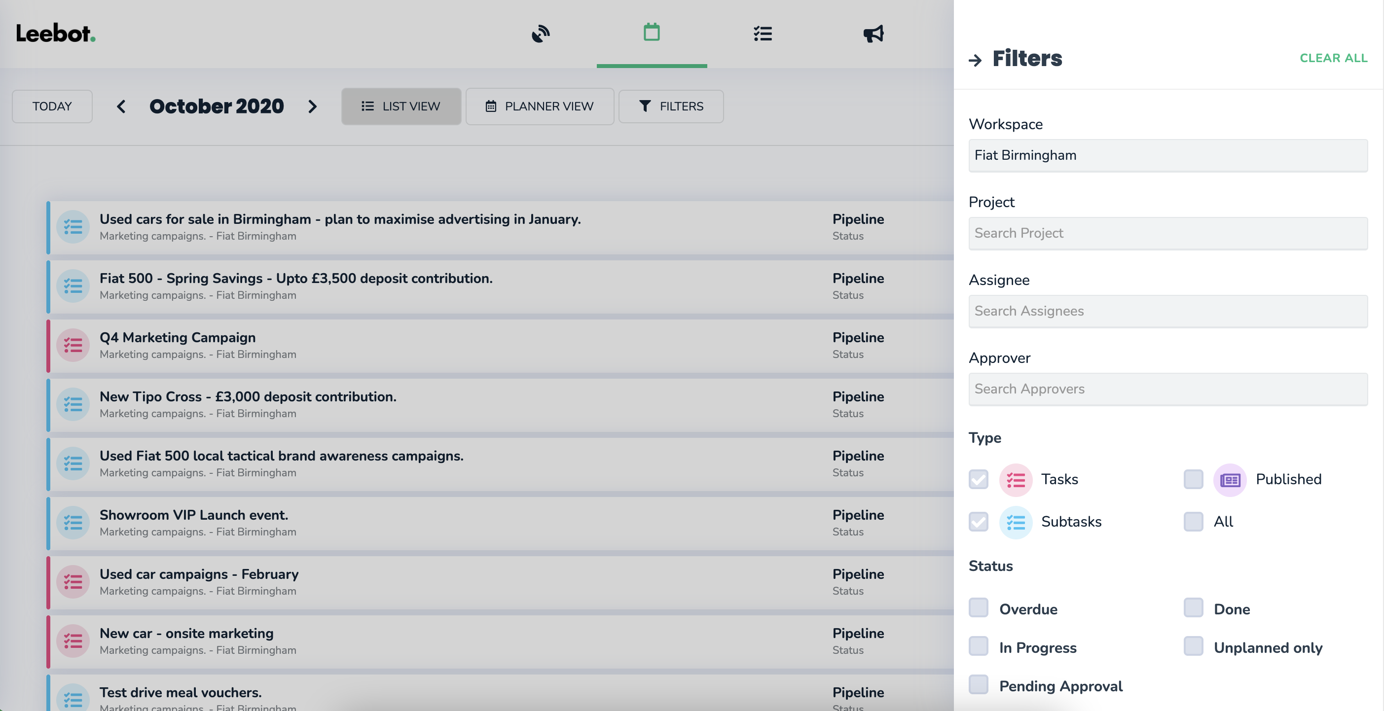
Task: Click Q4 Marketing Campaign pink task icon
Action: [x=73, y=345]
